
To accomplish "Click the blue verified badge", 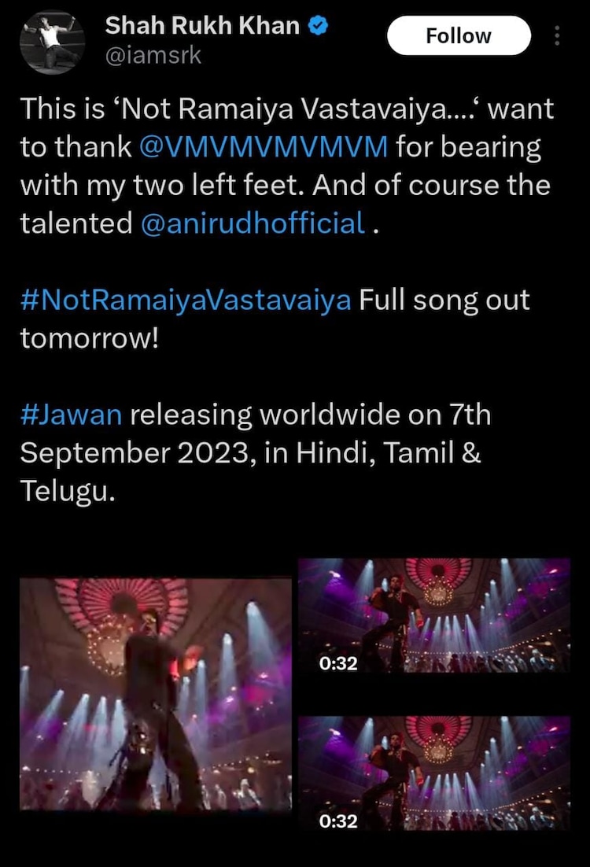I will coord(317,25).
